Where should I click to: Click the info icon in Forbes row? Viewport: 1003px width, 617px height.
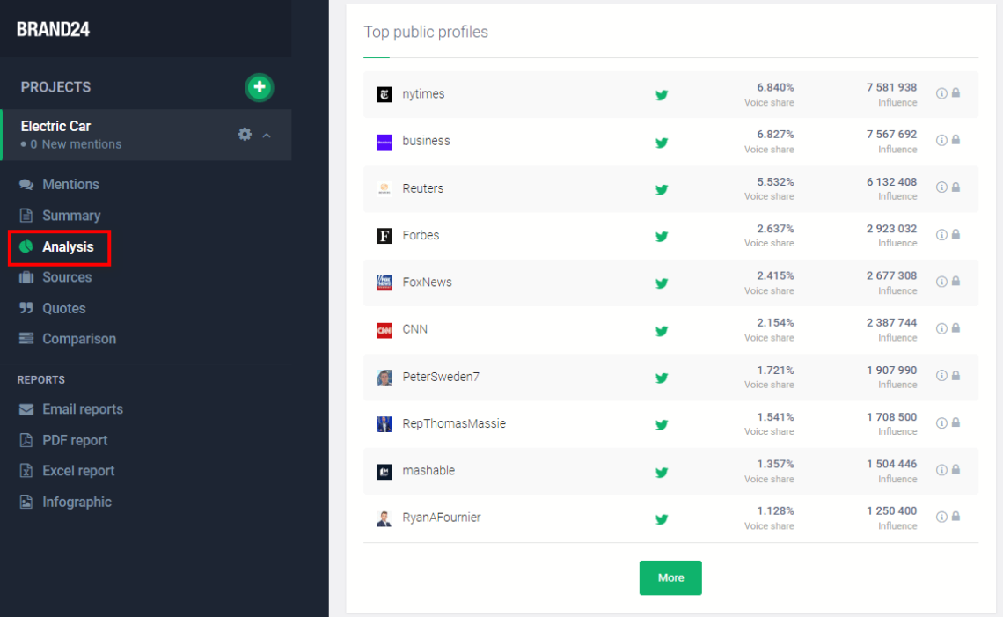[x=941, y=235]
